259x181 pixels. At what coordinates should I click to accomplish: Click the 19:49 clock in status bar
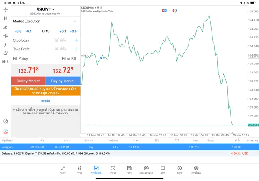pos(7,3)
